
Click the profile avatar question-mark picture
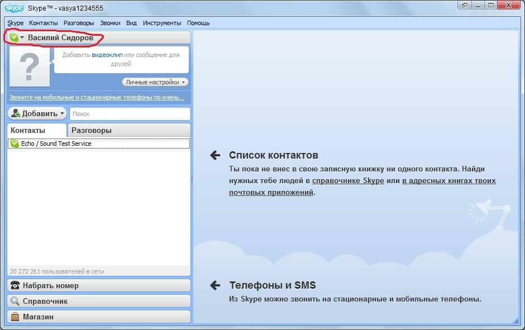click(x=30, y=67)
